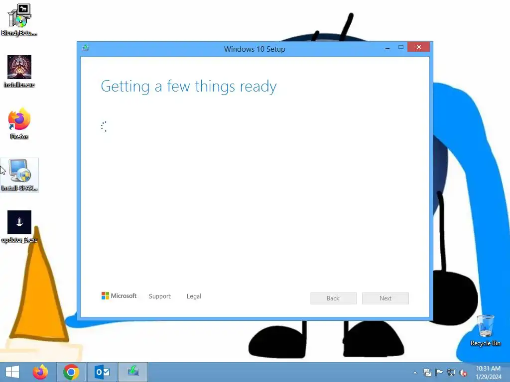
Task: Click the Back button
Action: pyautogui.click(x=333, y=298)
